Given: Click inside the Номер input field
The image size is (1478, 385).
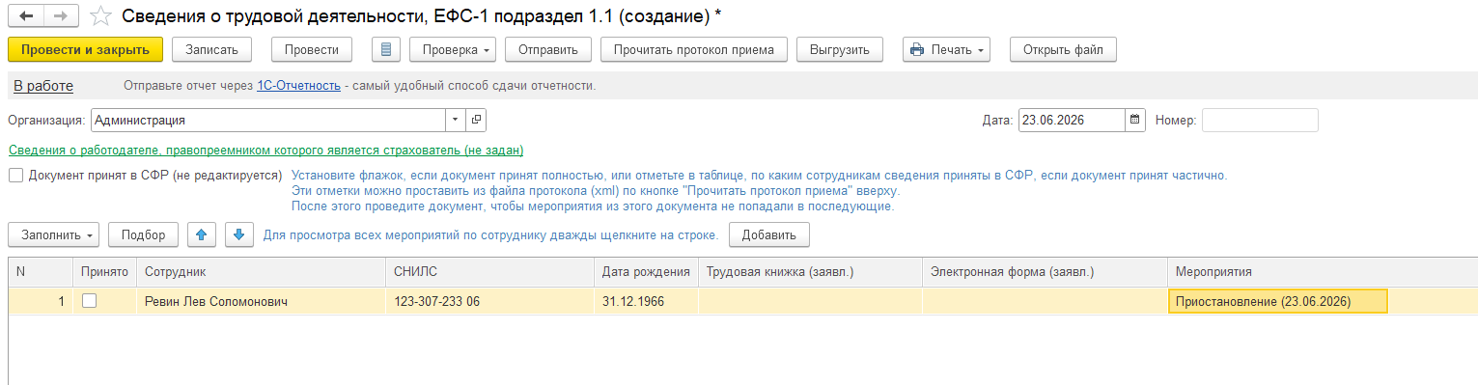Looking at the screenshot, I should [1260, 121].
